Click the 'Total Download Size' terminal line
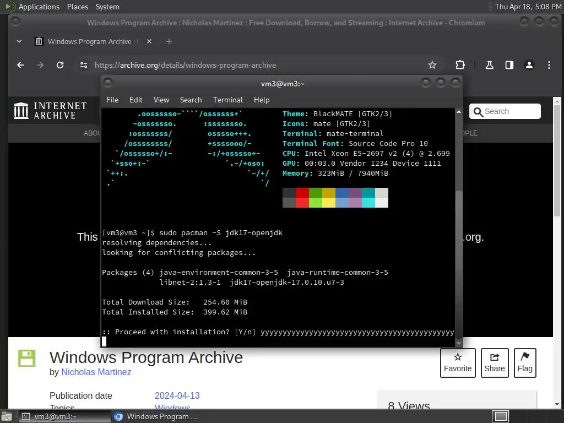Screen dimensions: 564x423 tap(175, 302)
